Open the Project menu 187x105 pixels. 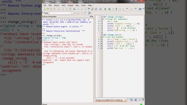click(70, 5)
